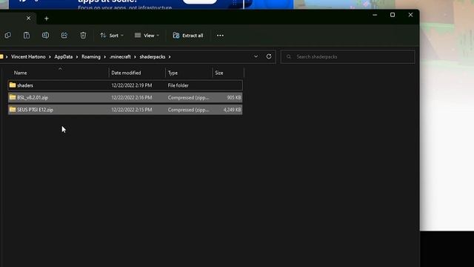Close the current File Explorer tab

28,18
